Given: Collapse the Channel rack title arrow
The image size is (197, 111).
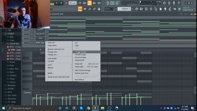Looking at the screenshot, I should tap(51, 14).
